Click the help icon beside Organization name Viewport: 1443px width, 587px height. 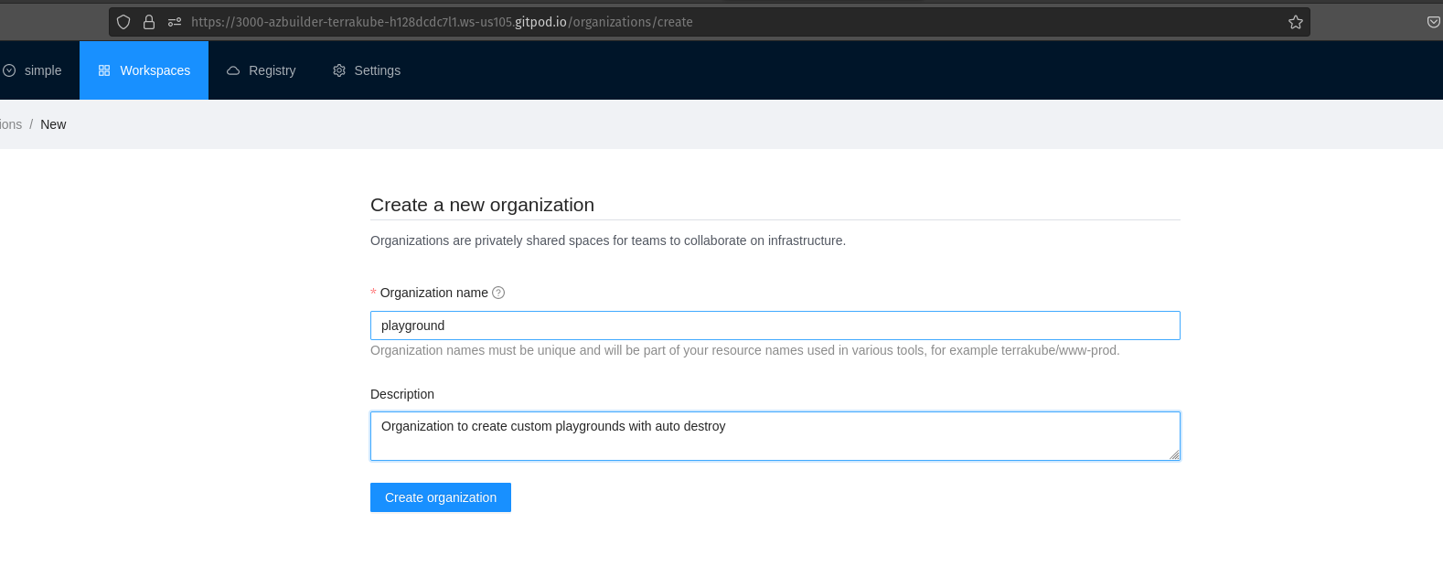[x=498, y=293]
